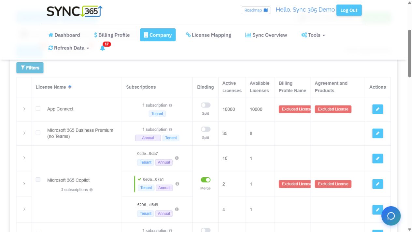412x232 pixels.
Task: Edit the 0cde...9da7 subscription row
Action: coord(377,158)
